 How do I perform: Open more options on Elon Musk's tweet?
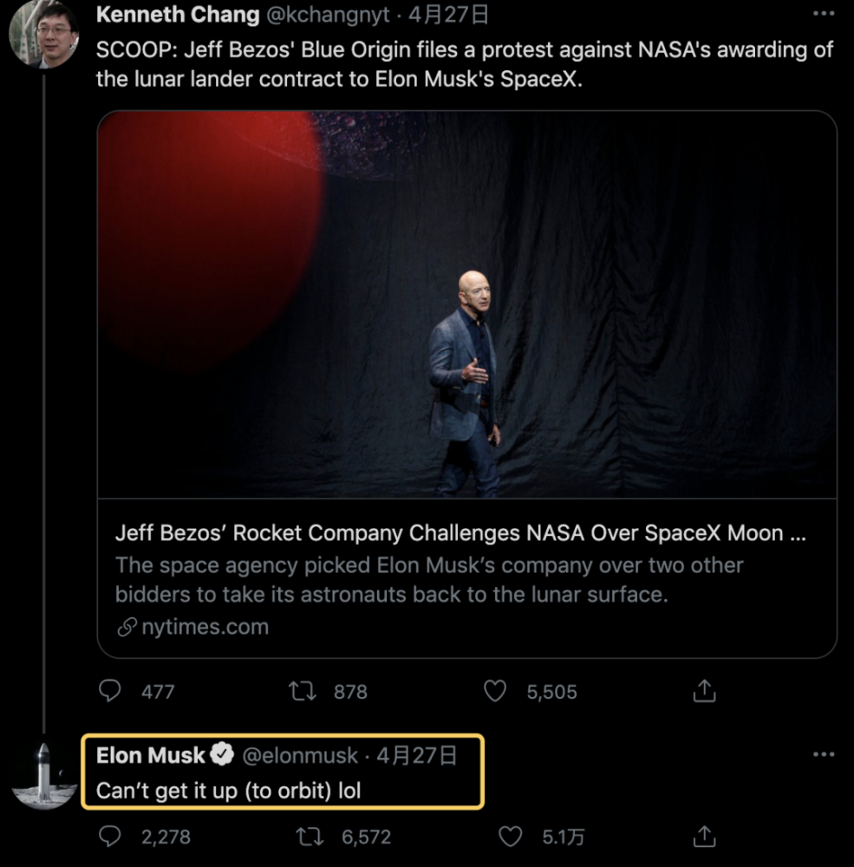[823, 755]
